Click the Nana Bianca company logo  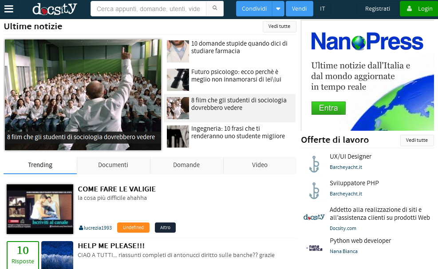(314, 248)
